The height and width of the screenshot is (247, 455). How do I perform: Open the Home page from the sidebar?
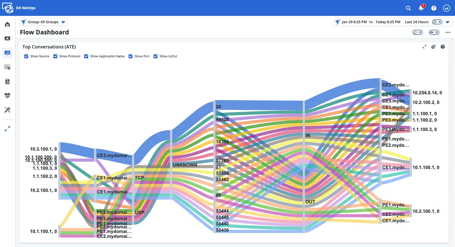point(7,24)
